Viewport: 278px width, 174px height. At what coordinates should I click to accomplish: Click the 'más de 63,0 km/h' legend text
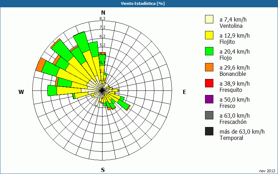coord(242,132)
